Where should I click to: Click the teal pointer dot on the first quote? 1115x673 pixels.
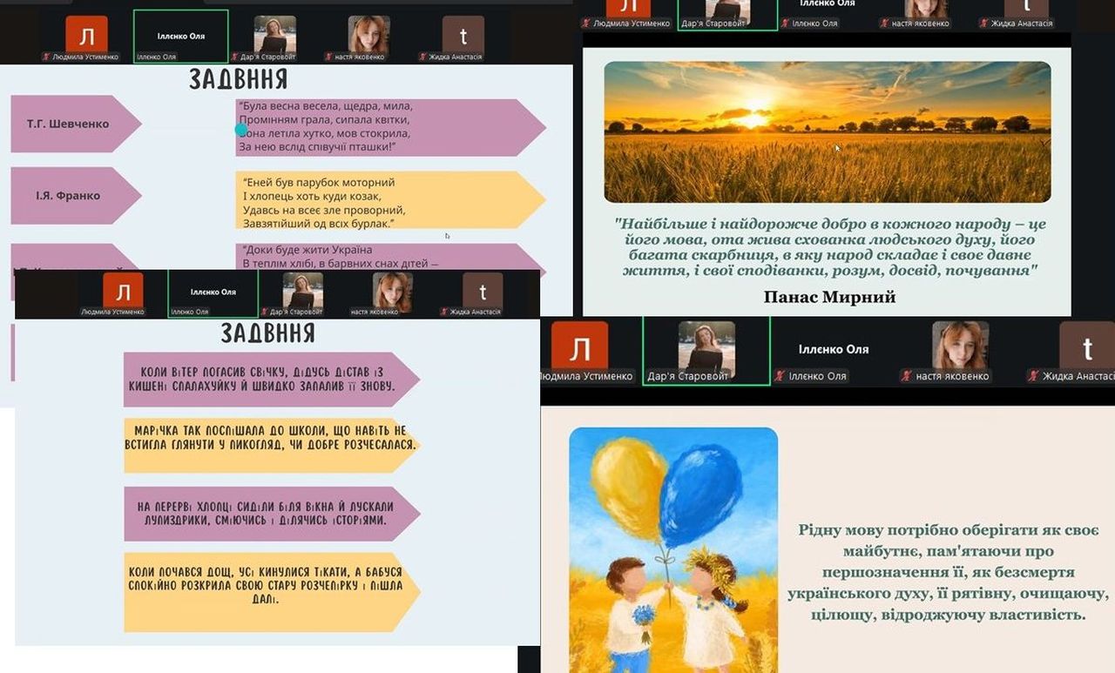241,130
